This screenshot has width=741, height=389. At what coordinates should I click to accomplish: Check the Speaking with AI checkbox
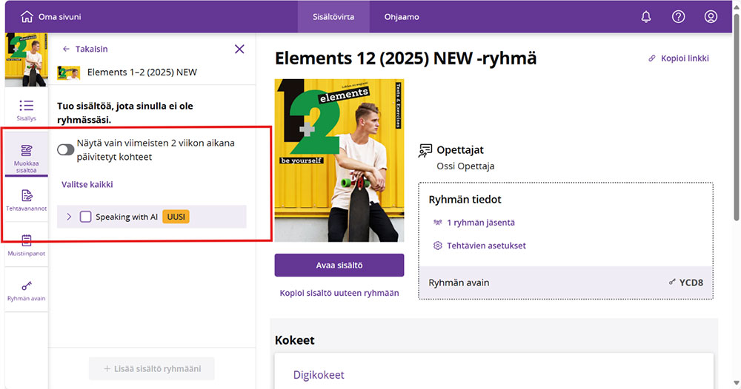[x=86, y=217]
